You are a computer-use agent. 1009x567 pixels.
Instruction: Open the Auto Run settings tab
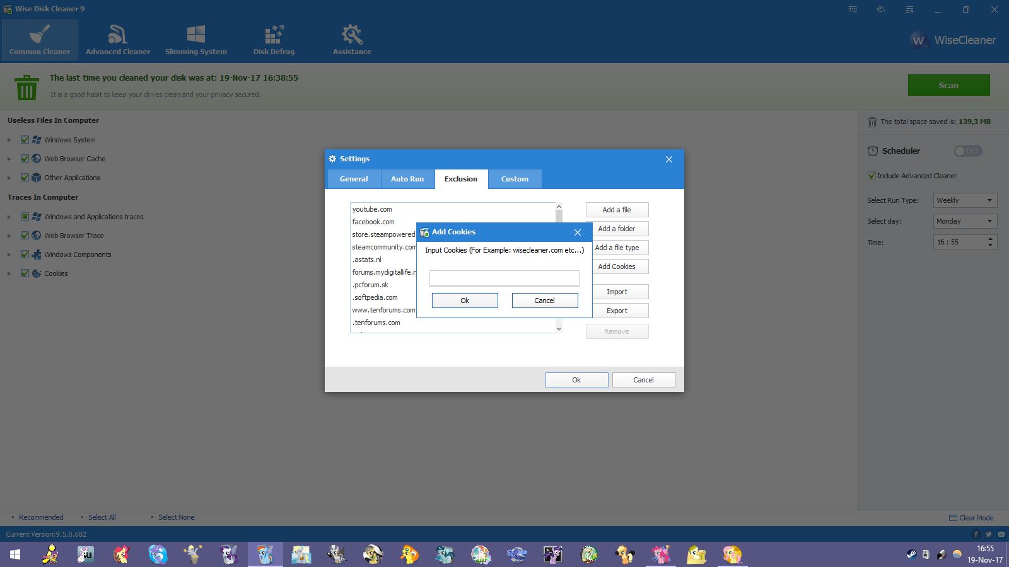tap(407, 179)
